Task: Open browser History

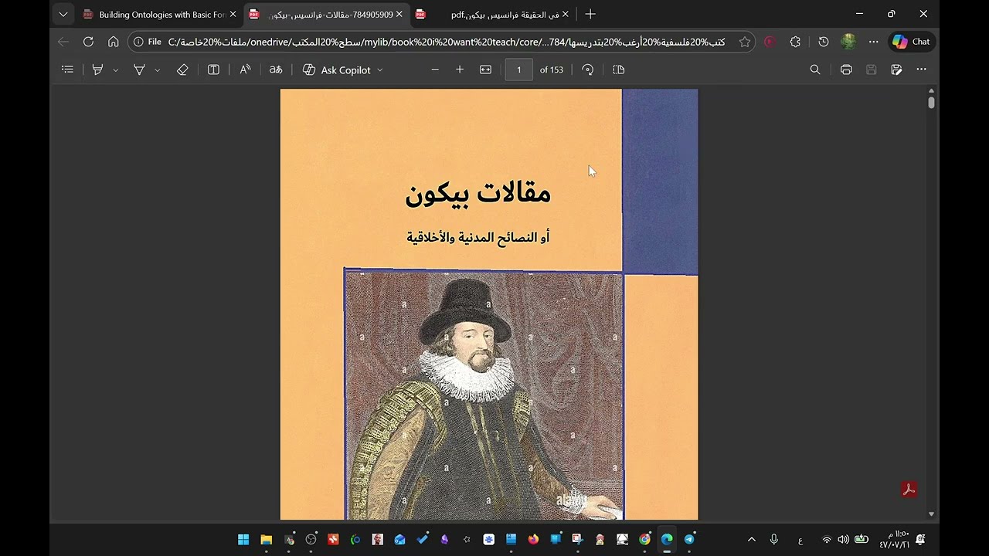Action: point(824,42)
